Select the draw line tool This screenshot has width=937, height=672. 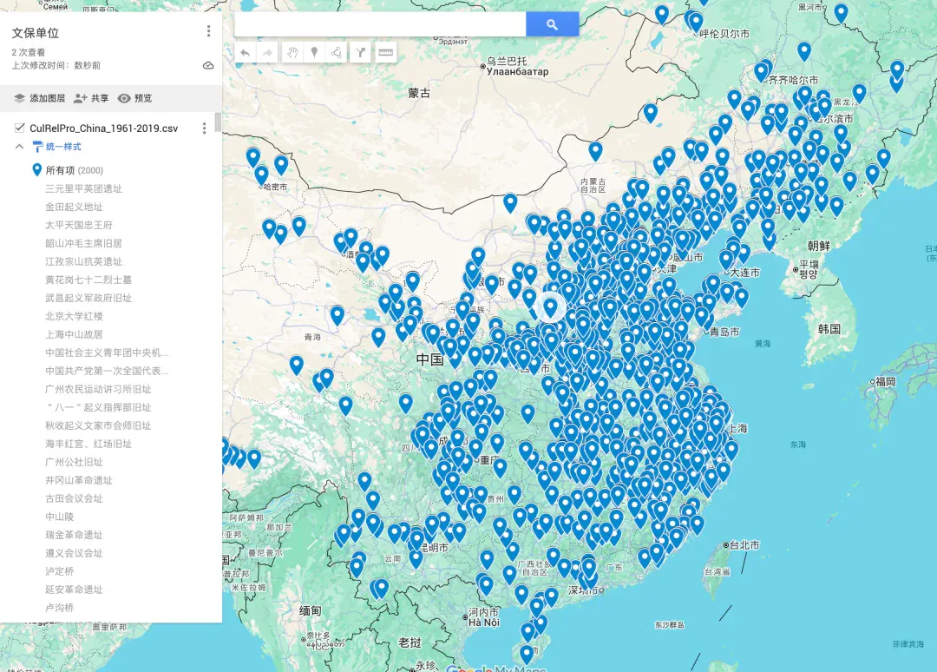tap(337, 53)
